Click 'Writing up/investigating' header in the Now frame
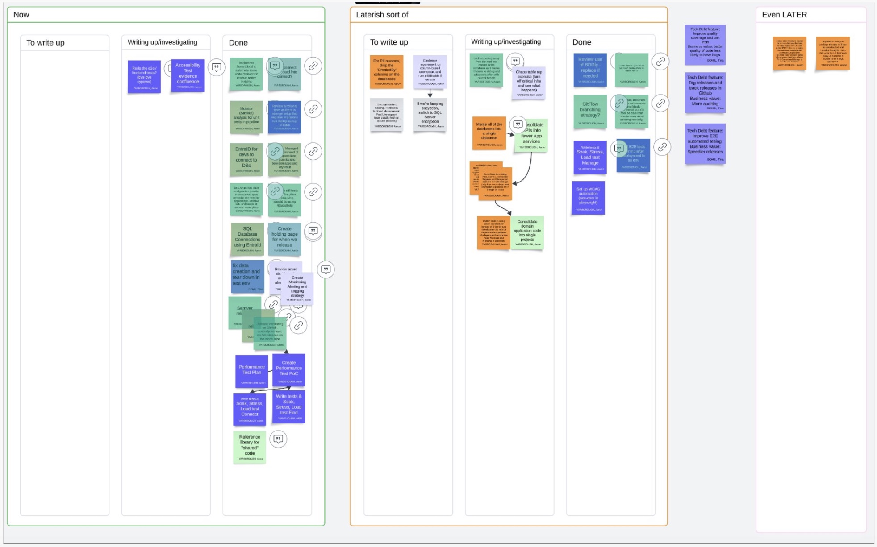The image size is (877, 547). (x=163, y=42)
